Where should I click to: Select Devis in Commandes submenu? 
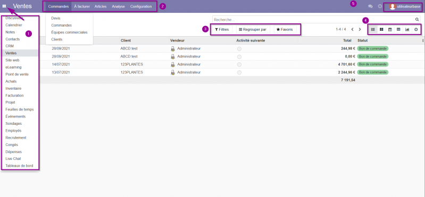coord(56,18)
